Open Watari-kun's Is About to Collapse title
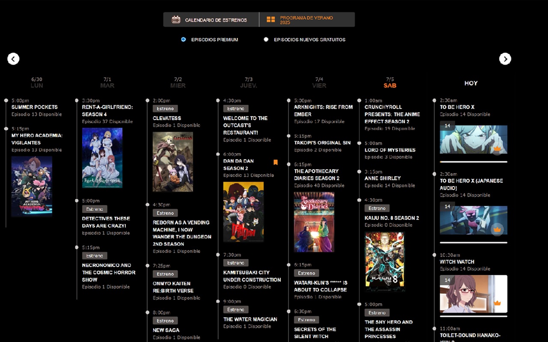548x342 pixels. click(321, 286)
